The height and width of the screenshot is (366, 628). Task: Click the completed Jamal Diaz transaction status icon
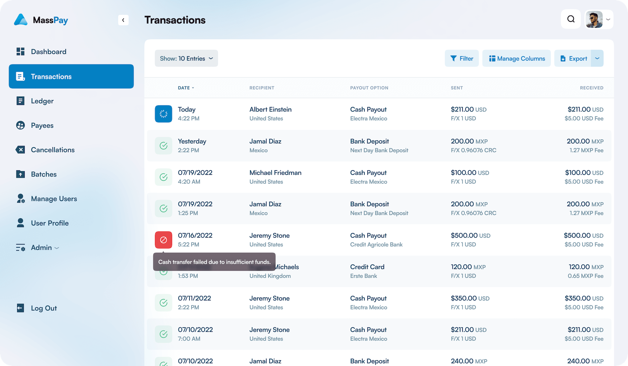pyautogui.click(x=163, y=145)
